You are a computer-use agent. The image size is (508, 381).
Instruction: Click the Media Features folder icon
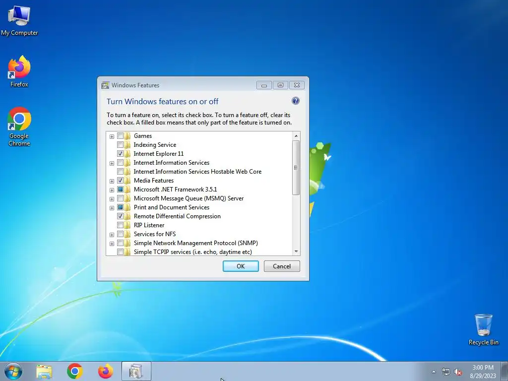coord(127,181)
